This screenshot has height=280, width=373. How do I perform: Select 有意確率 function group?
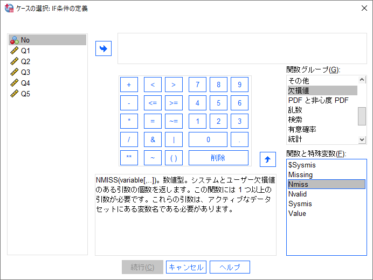pos(322,129)
